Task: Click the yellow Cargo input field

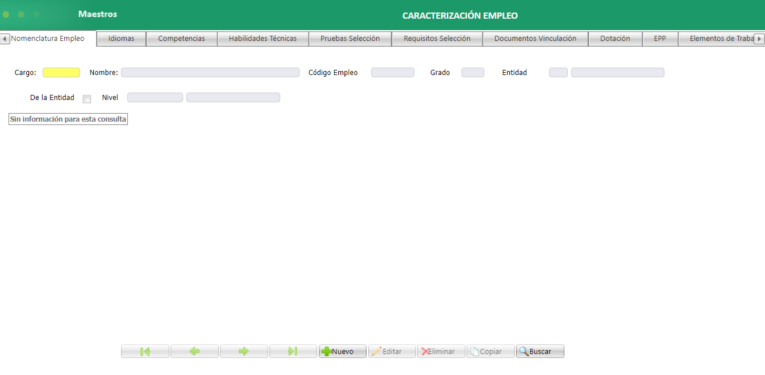Action: 61,73
